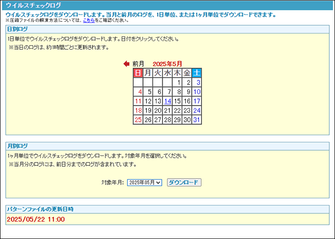Select day 26 in the calendar

148,119
